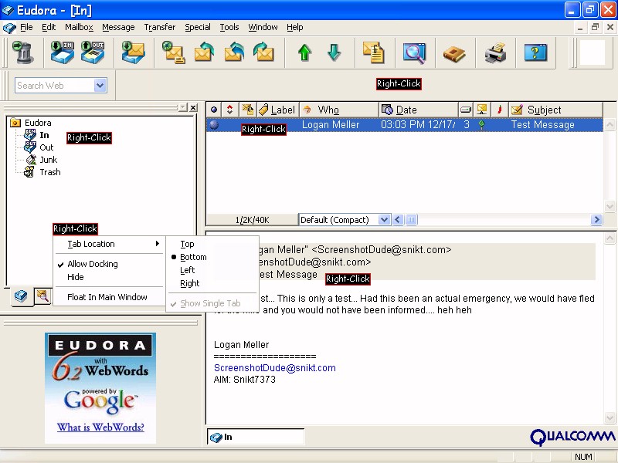
Task: Open the Special menu
Action: pyautogui.click(x=198, y=27)
